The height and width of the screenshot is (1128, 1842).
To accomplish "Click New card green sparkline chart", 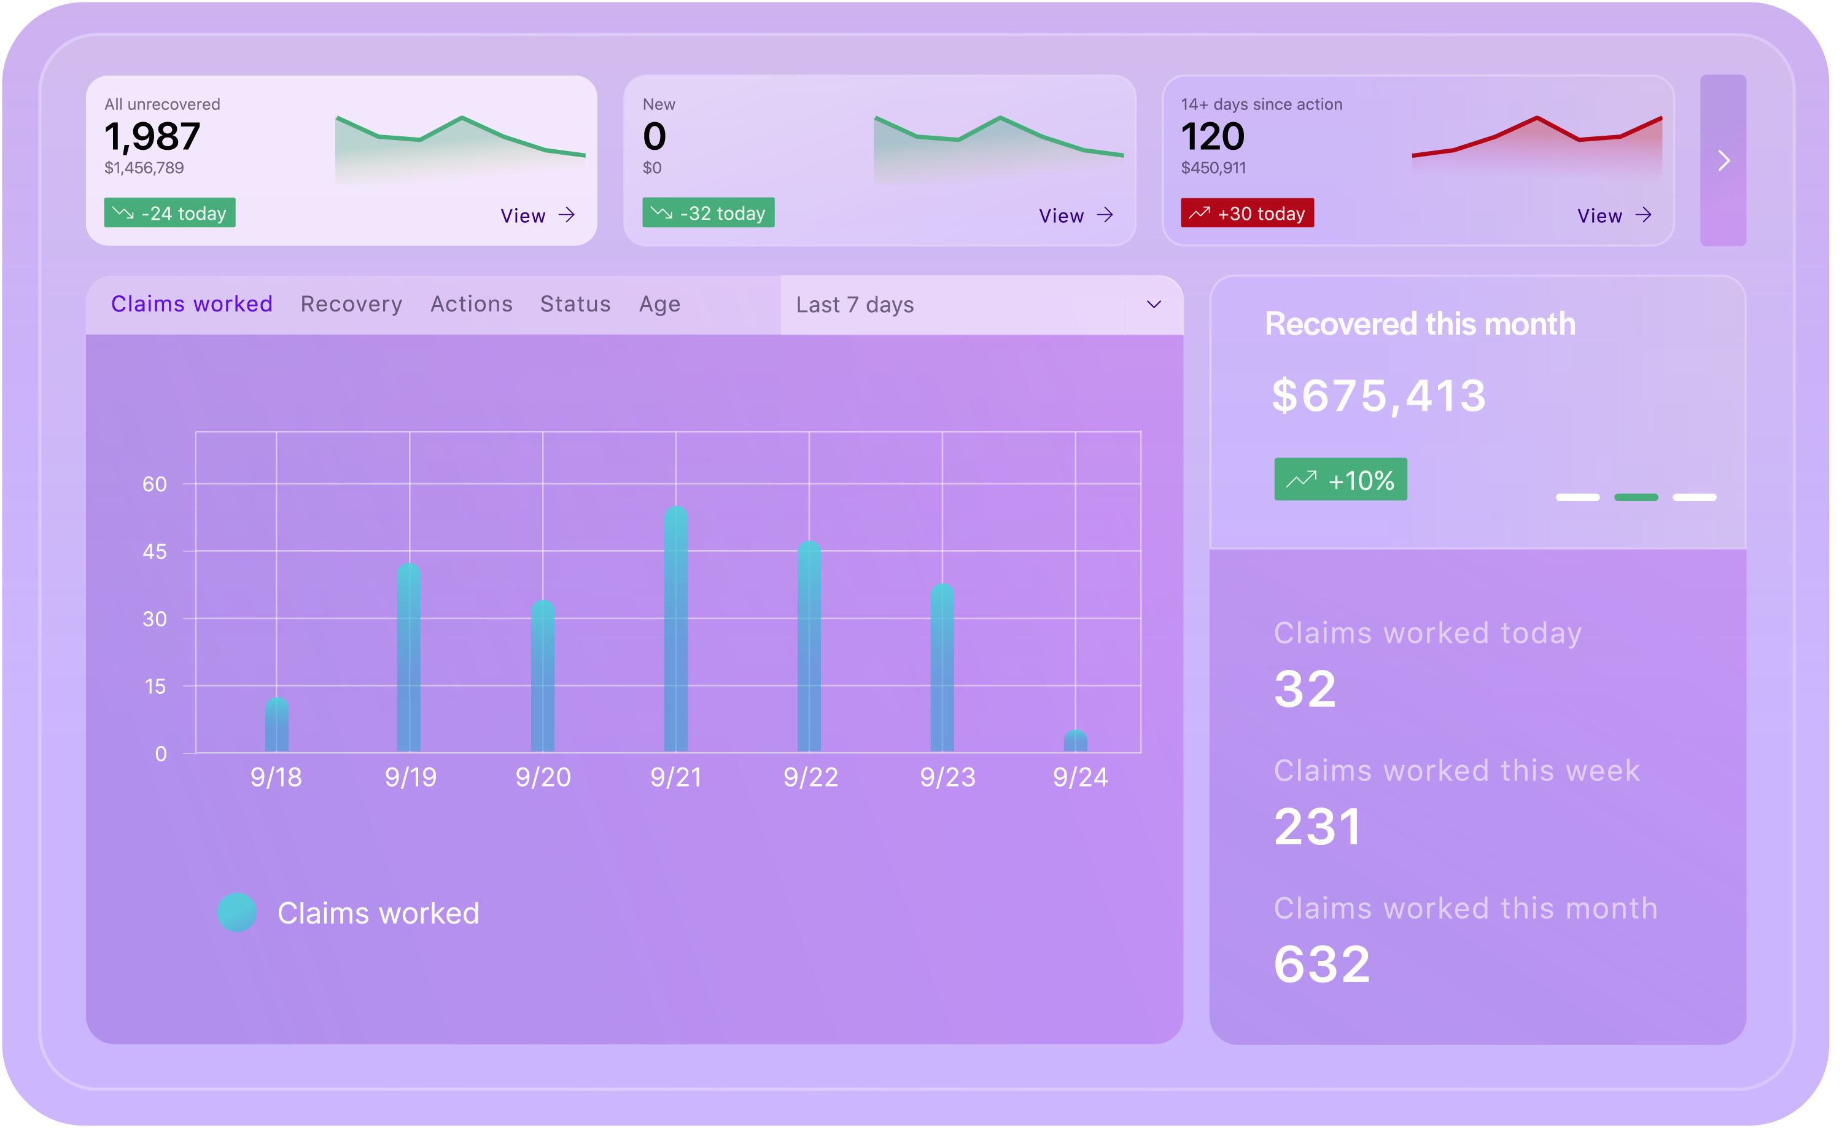I will click(x=999, y=149).
